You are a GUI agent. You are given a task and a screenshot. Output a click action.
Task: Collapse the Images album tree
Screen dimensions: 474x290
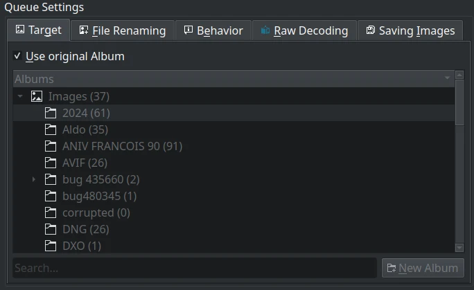coord(20,96)
